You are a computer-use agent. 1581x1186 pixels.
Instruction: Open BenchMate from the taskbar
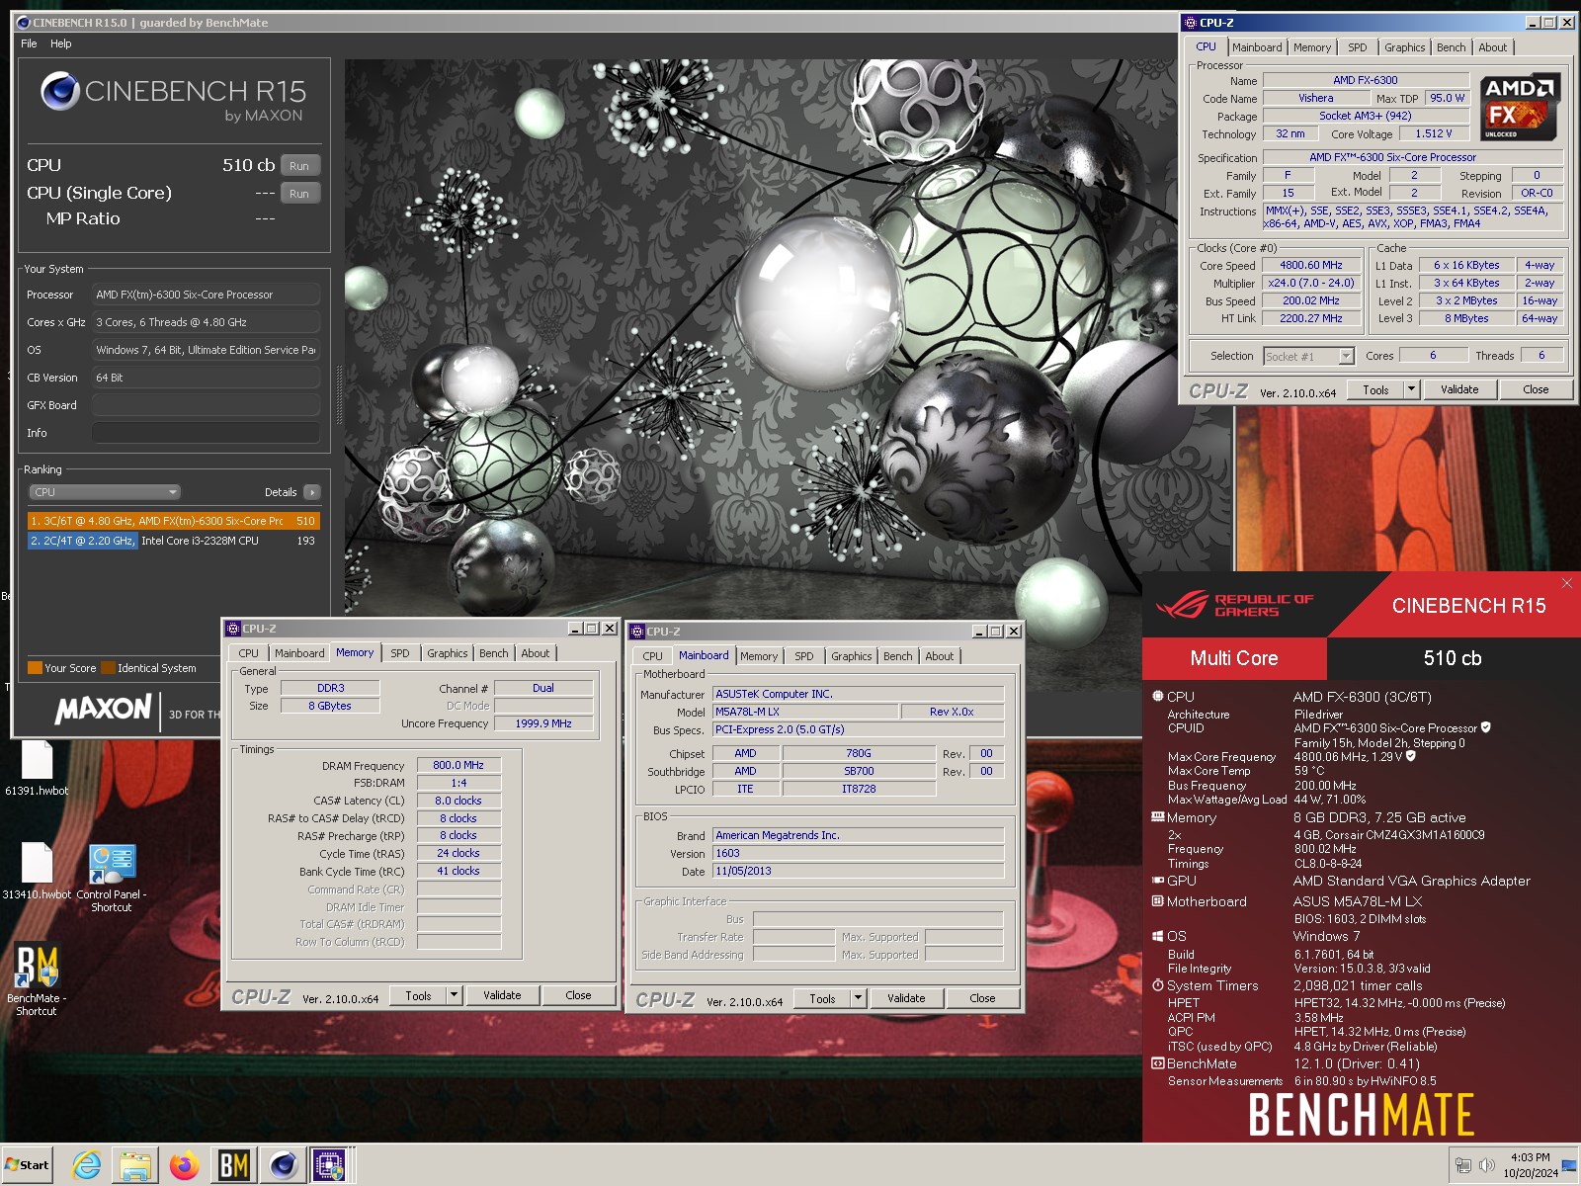233,1165
